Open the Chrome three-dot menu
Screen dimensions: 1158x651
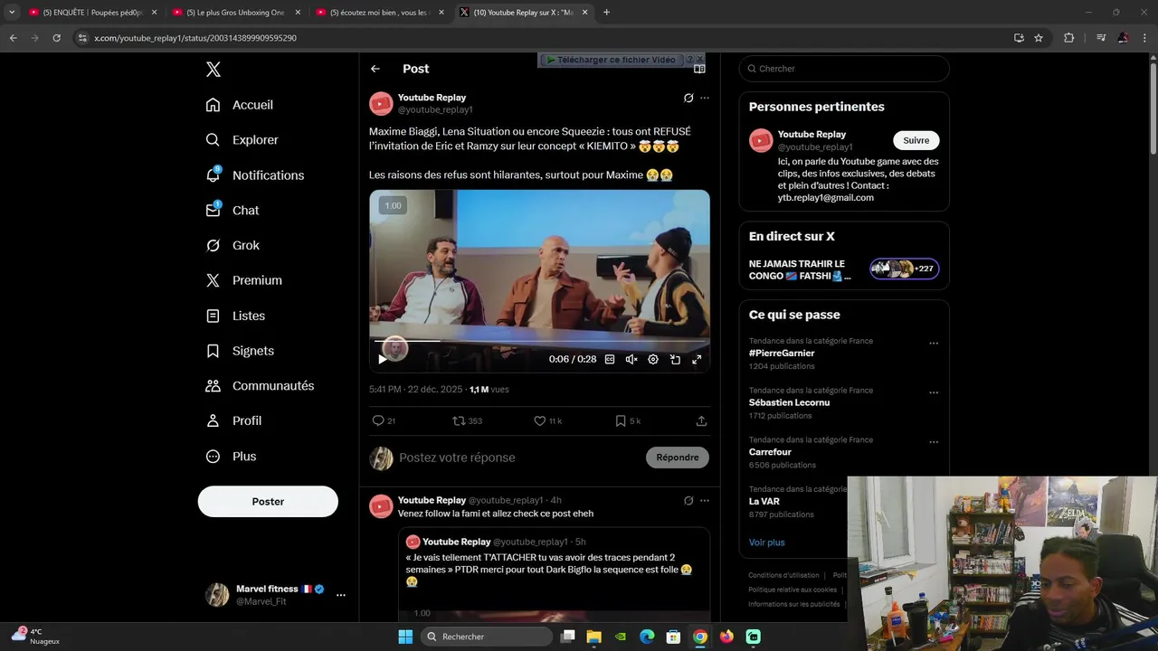(x=1144, y=38)
